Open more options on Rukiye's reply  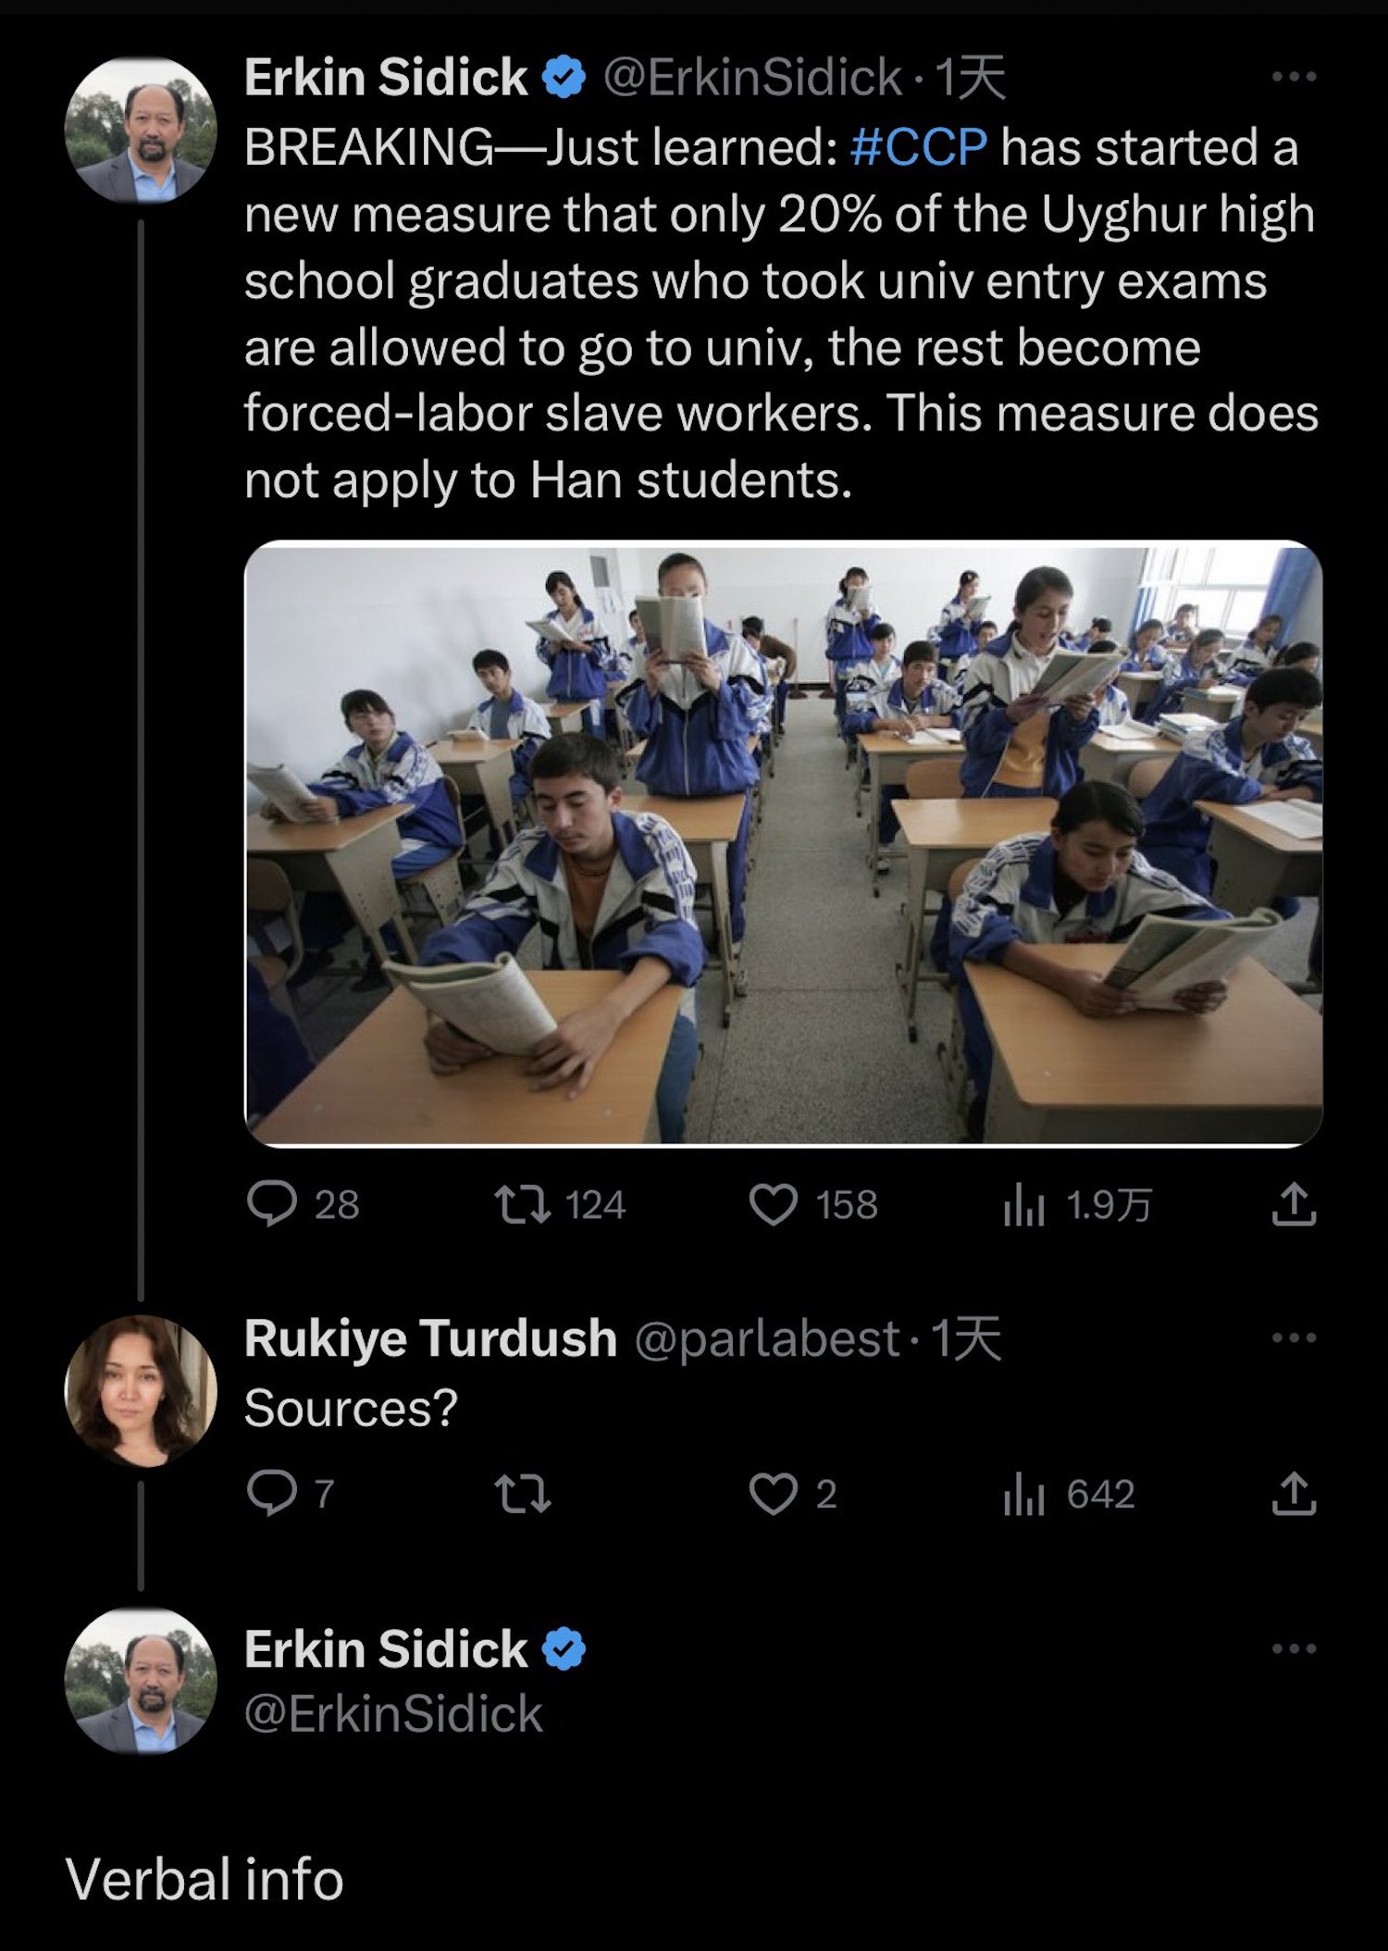1293,1338
